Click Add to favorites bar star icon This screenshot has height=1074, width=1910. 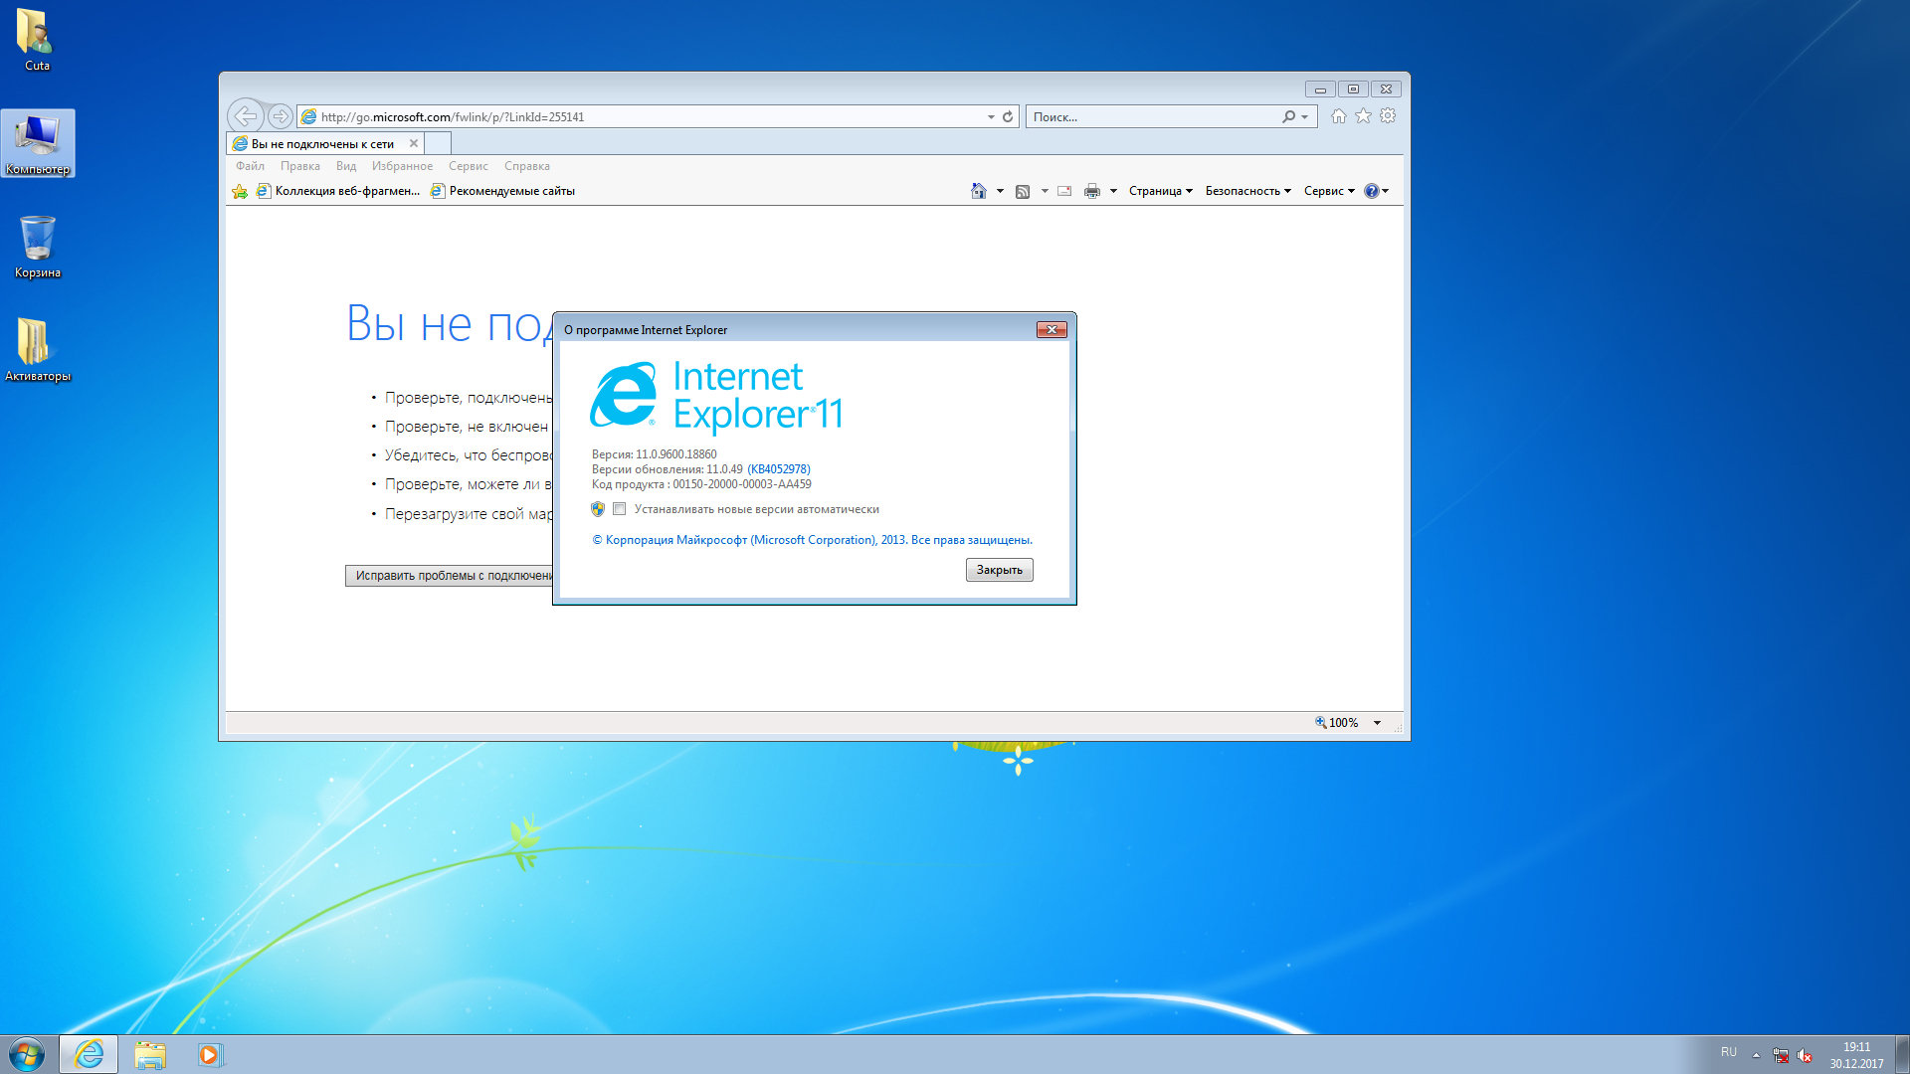(240, 191)
